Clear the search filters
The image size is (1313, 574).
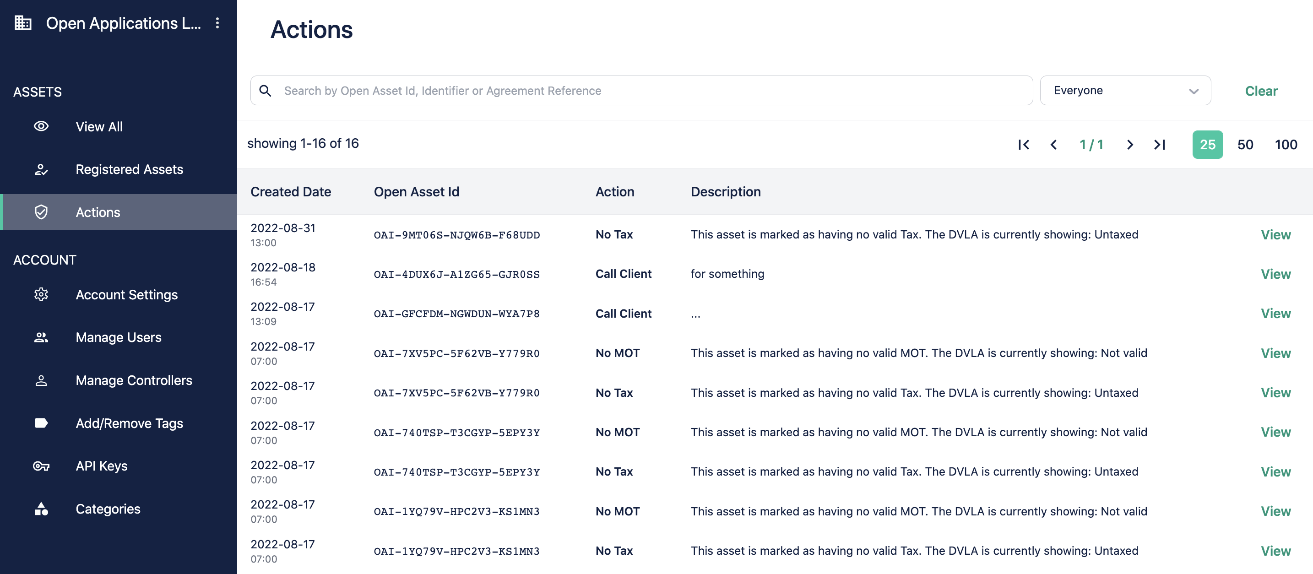tap(1261, 91)
